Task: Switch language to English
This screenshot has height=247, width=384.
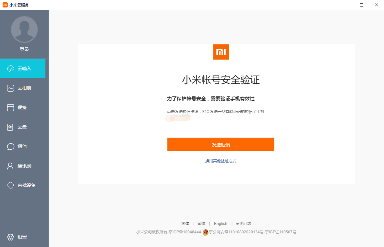Action: pyautogui.click(x=221, y=224)
